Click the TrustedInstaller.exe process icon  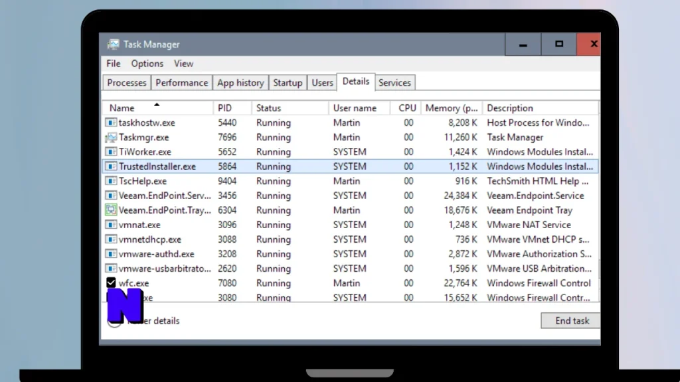111,166
